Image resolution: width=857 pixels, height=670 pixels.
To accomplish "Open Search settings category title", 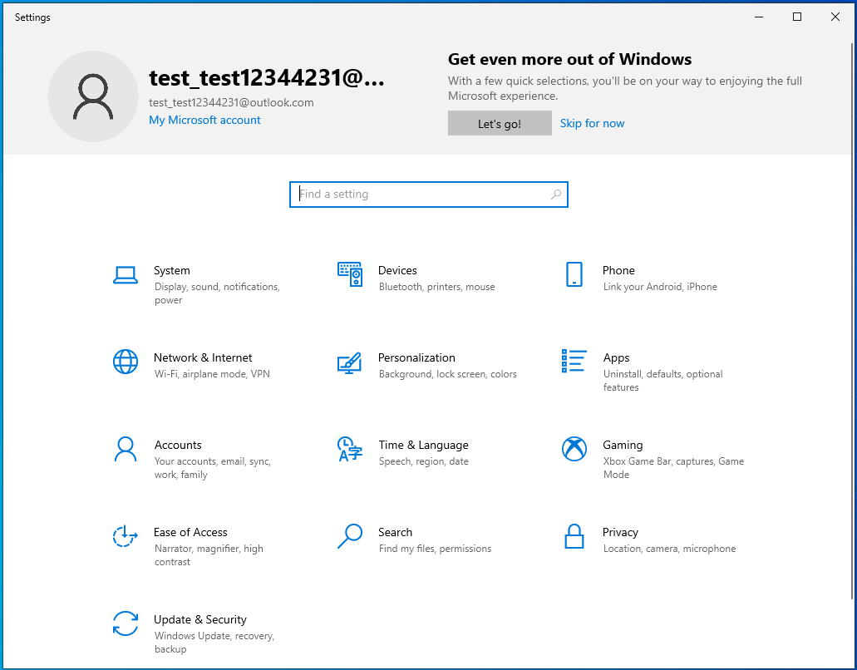I will (x=395, y=532).
